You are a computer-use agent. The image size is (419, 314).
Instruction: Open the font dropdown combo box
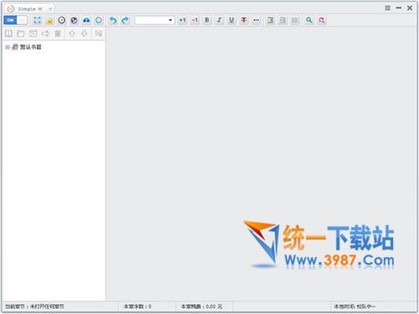tap(154, 20)
